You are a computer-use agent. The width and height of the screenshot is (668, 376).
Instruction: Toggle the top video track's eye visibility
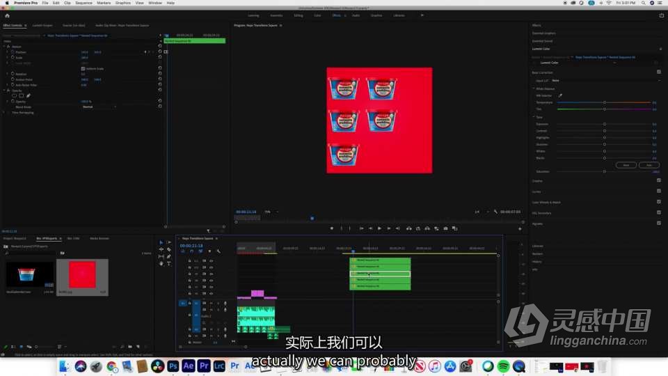(212, 261)
